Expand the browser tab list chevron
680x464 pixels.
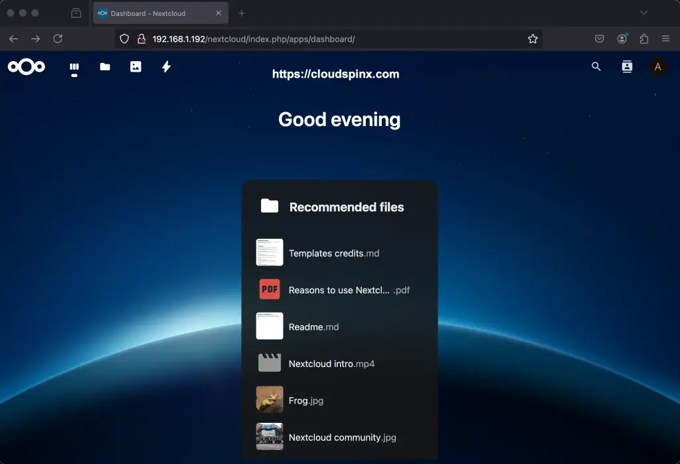tap(643, 13)
